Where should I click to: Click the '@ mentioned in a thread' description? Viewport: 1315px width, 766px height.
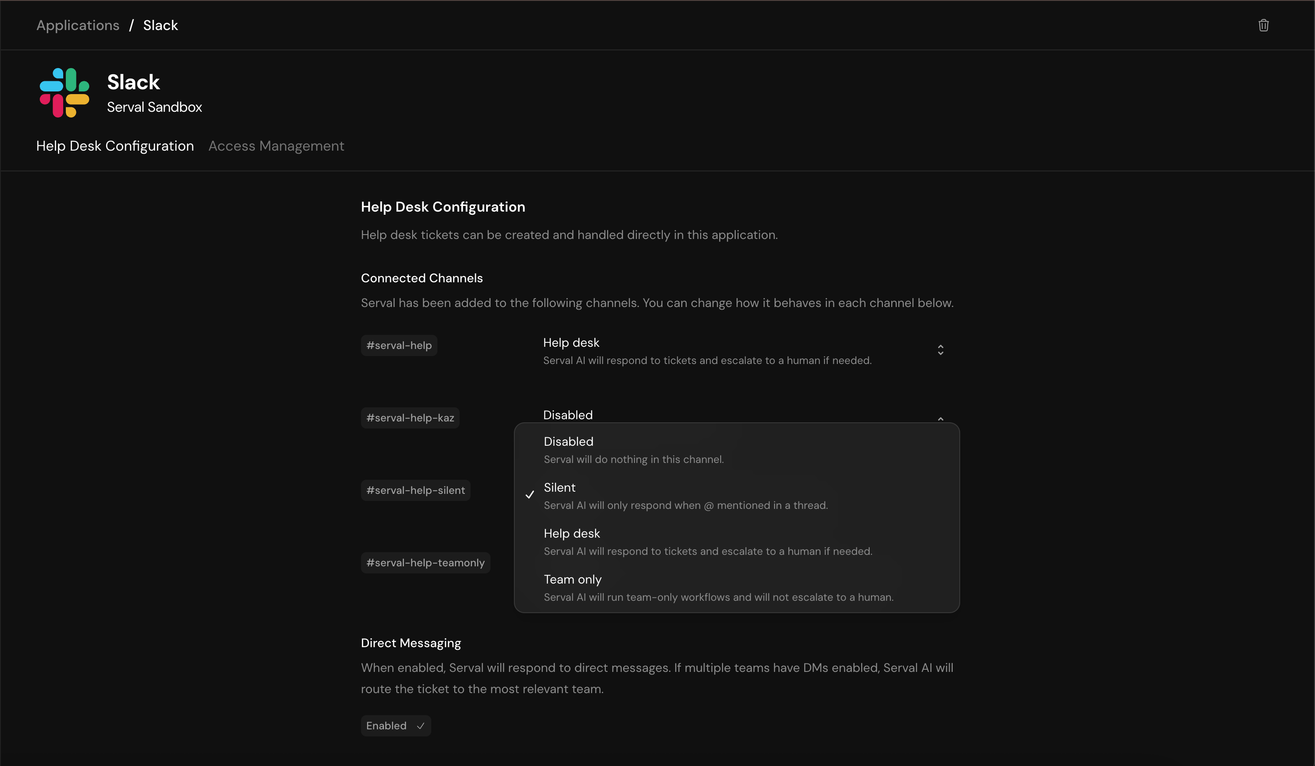[686, 505]
